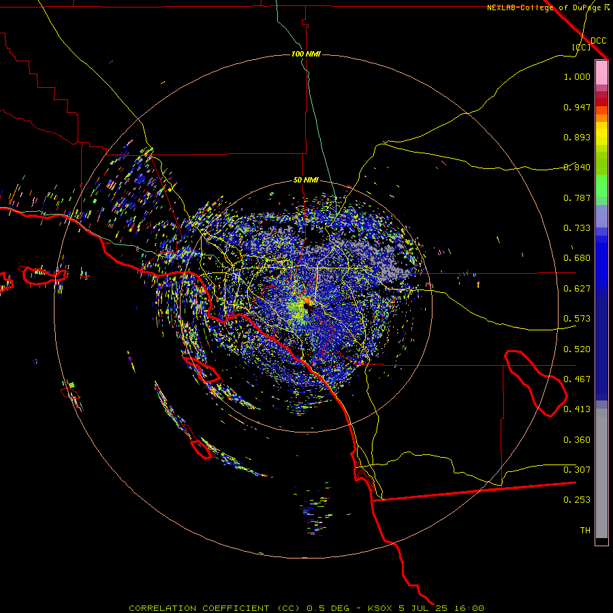Click the TH threshold label
The image size is (613, 613).
click(585, 531)
